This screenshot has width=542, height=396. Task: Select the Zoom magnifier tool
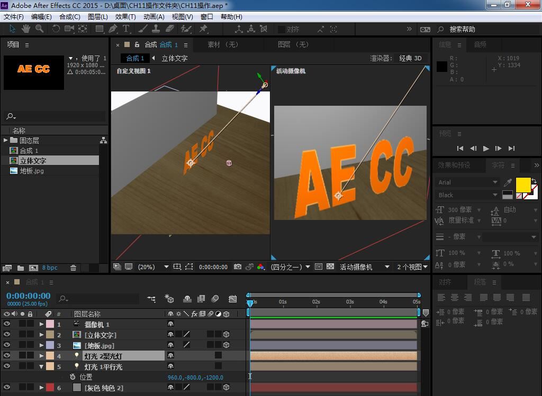pyautogui.click(x=39, y=29)
